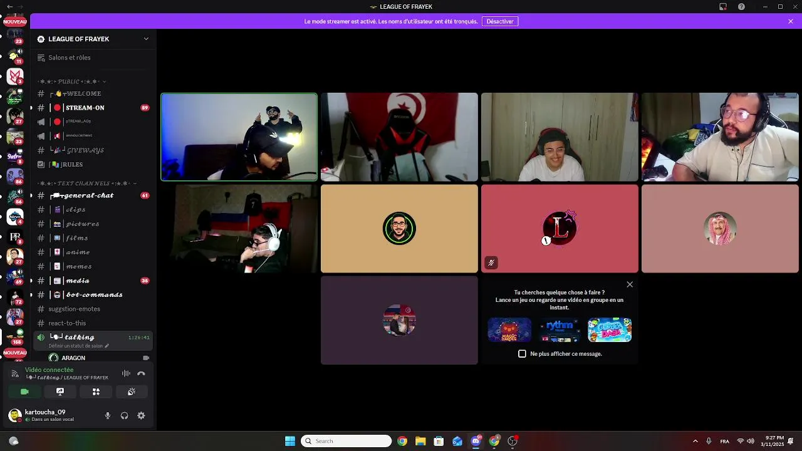The image size is (802, 451).
Task: Focus the smiling red-headset webcam tile
Action: coord(560,137)
